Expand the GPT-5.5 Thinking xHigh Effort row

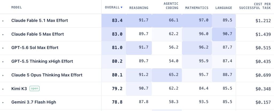tap(3, 61)
